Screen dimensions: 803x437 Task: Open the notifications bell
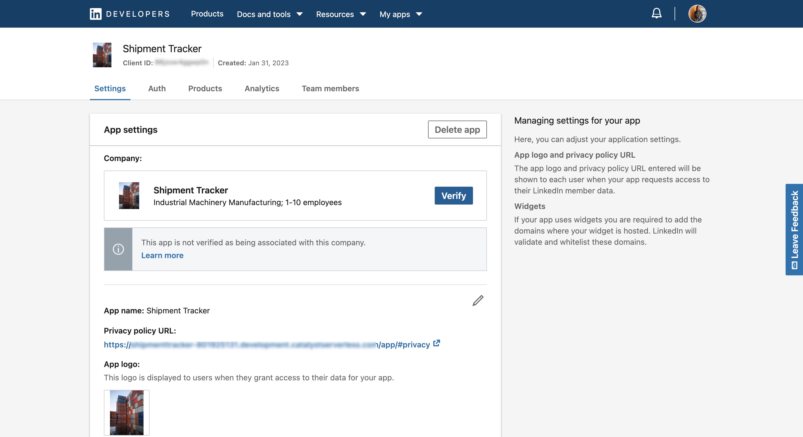point(656,13)
